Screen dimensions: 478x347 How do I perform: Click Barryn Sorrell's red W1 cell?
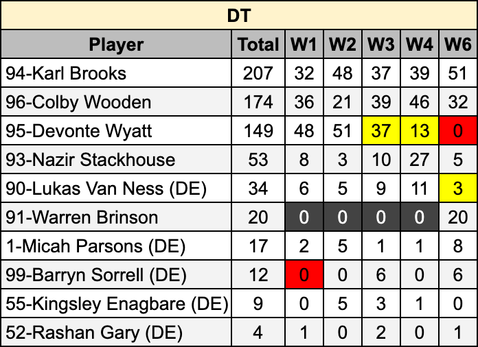[x=304, y=275]
